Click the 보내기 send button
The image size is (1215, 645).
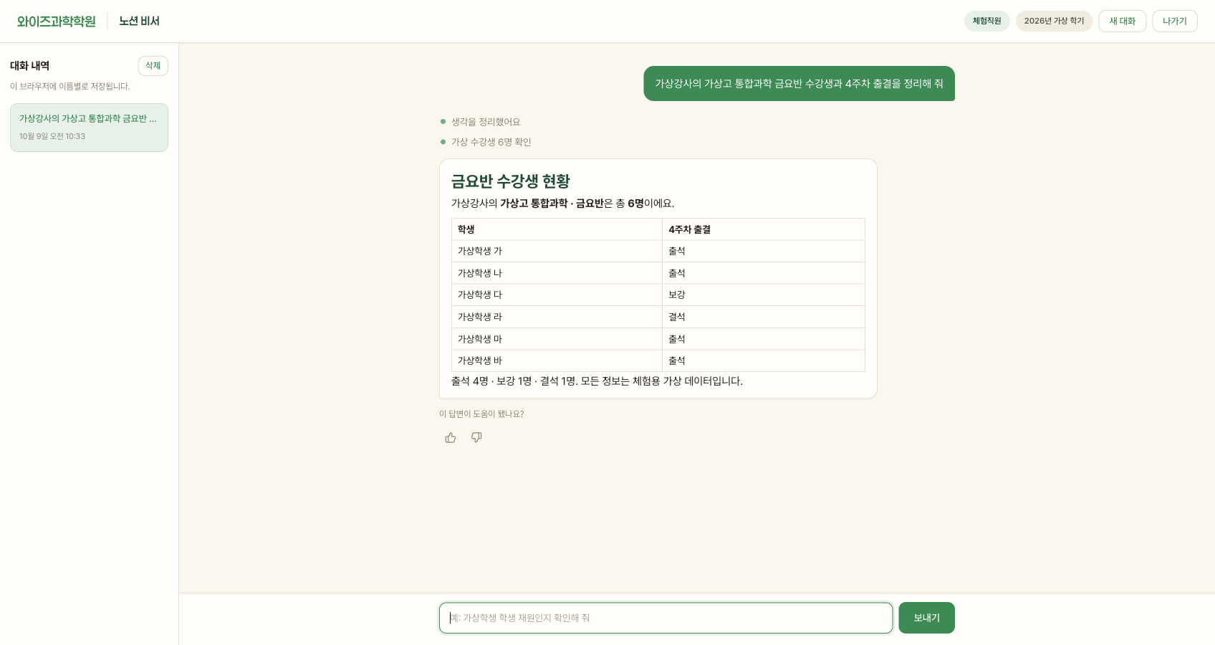(x=926, y=618)
